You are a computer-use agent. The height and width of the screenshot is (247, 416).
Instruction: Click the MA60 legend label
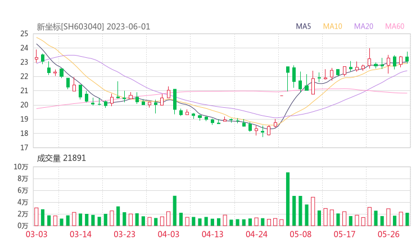pos(395,26)
